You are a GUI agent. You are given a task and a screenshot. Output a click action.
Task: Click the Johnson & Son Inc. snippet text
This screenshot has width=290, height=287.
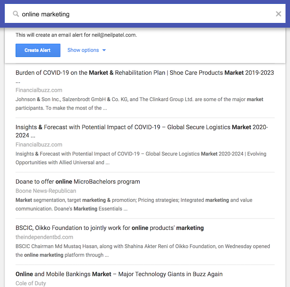(x=139, y=104)
